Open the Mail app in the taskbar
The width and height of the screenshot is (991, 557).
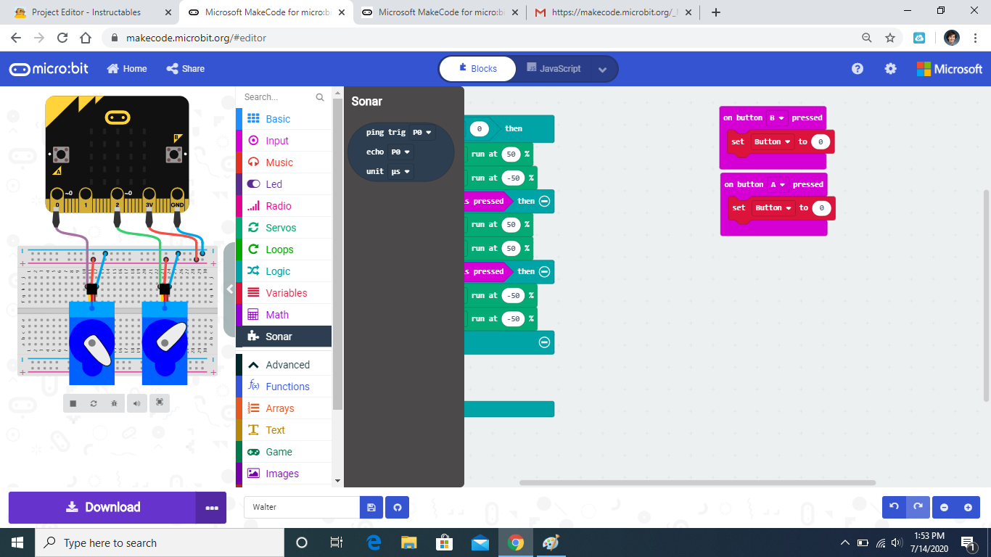(480, 542)
